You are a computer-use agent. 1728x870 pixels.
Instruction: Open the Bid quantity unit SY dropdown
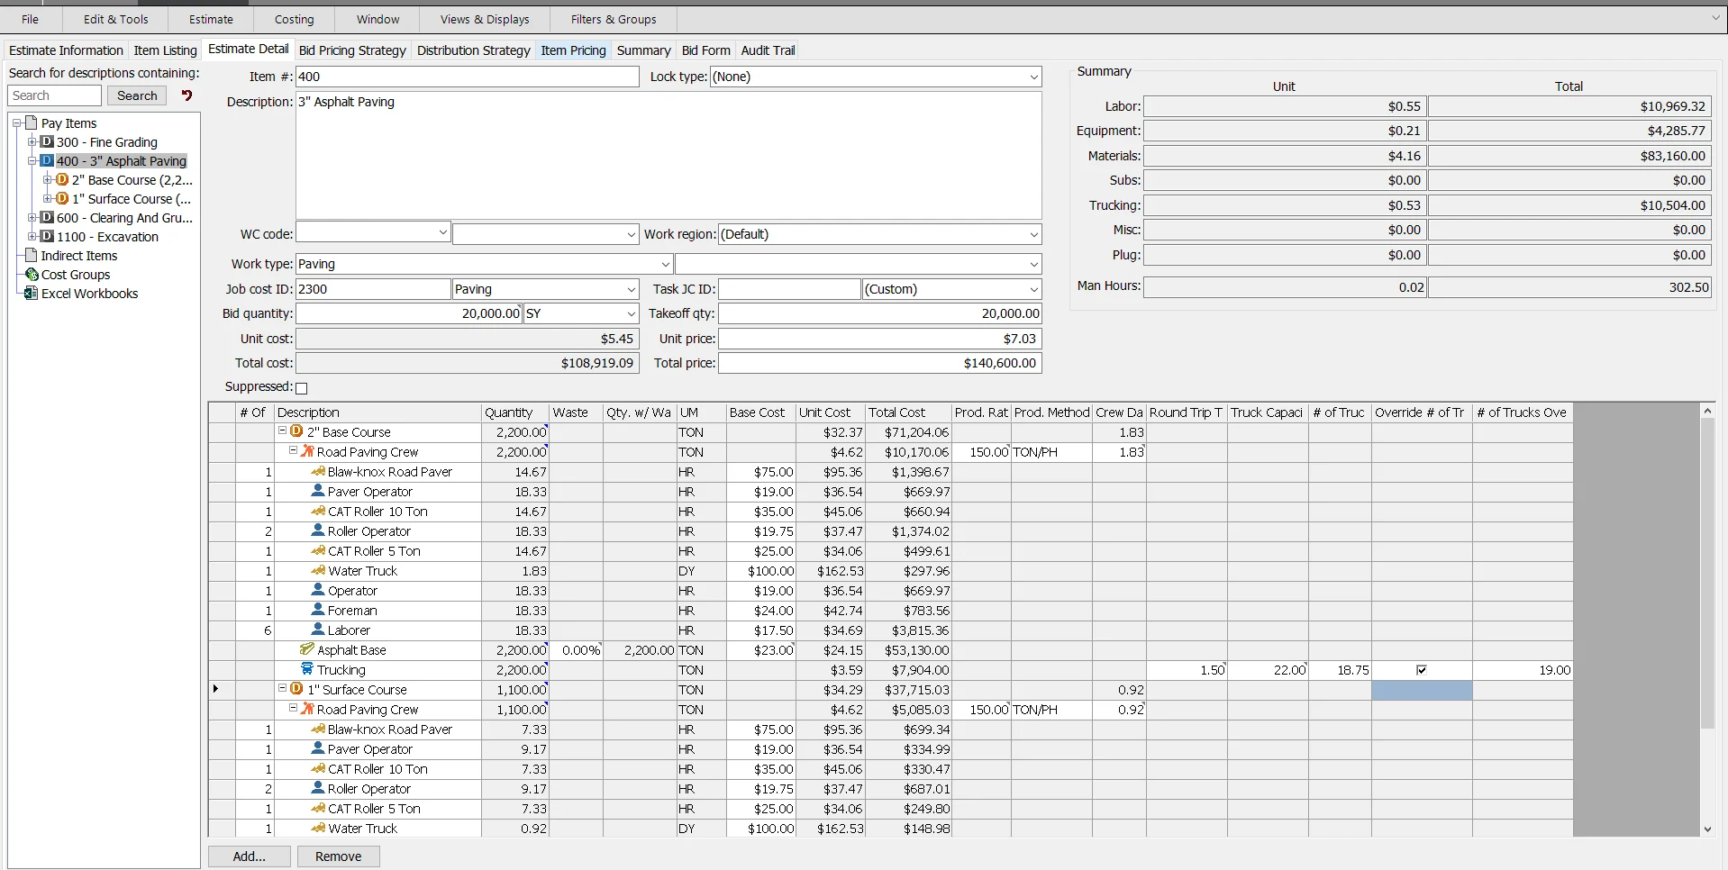(x=632, y=314)
